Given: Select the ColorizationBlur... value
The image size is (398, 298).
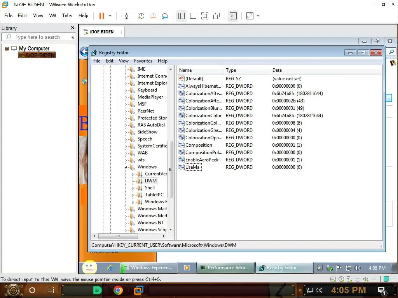Looking at the screenshot, I should pos(204,108).
